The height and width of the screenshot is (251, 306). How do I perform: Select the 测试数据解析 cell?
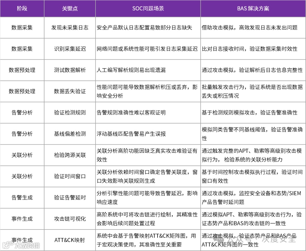click(70, 70)
